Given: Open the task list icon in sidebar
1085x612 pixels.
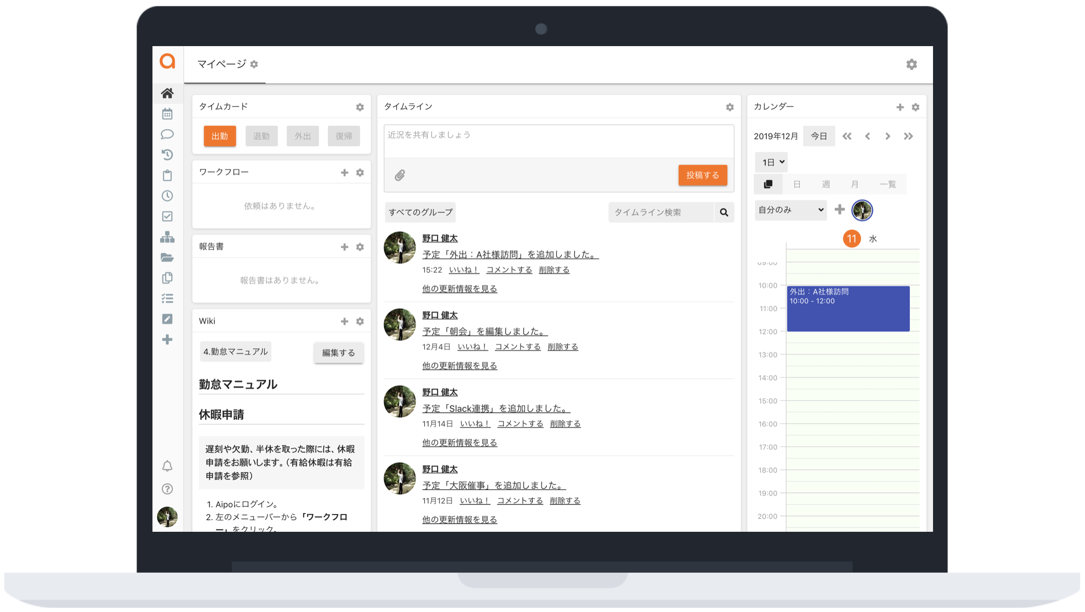Looking at the screenshot, I should click(167, 299).
